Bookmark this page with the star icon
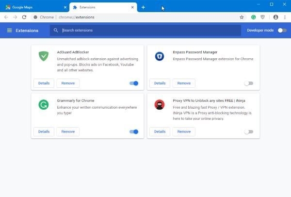 click(242, 17)
